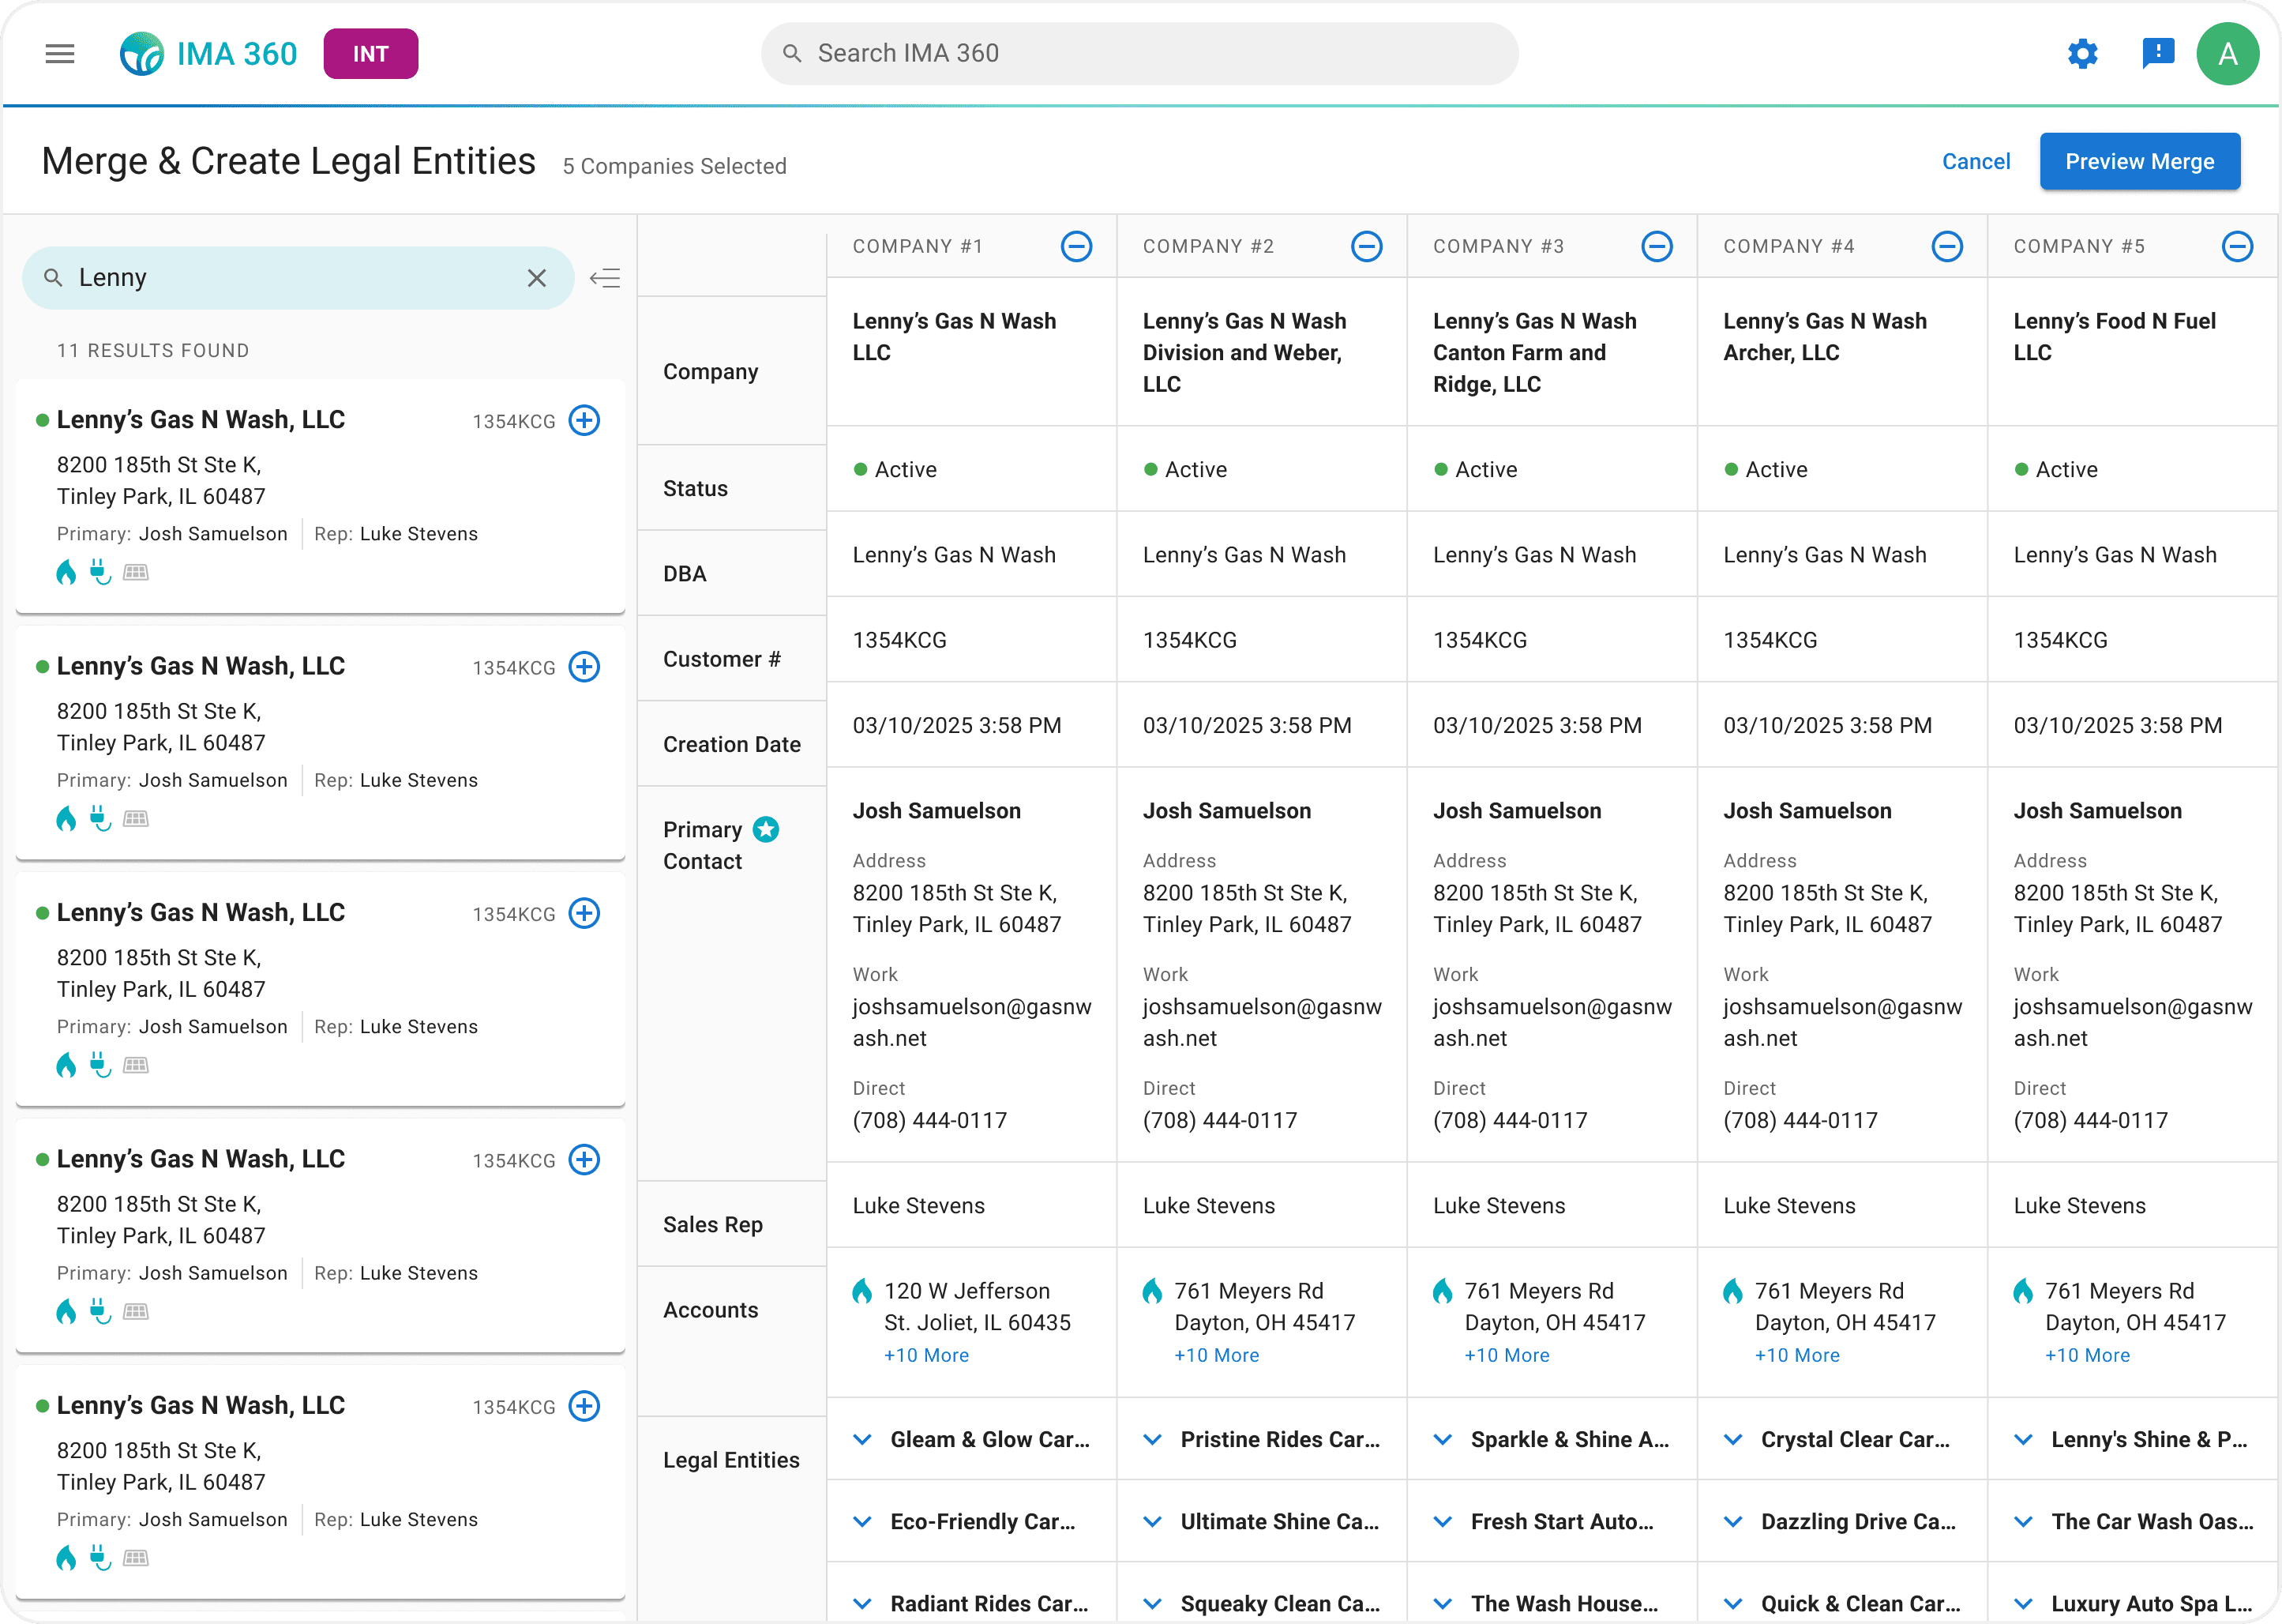Expand Ultimate Shine Ca legal entity

point(1153,1522)
